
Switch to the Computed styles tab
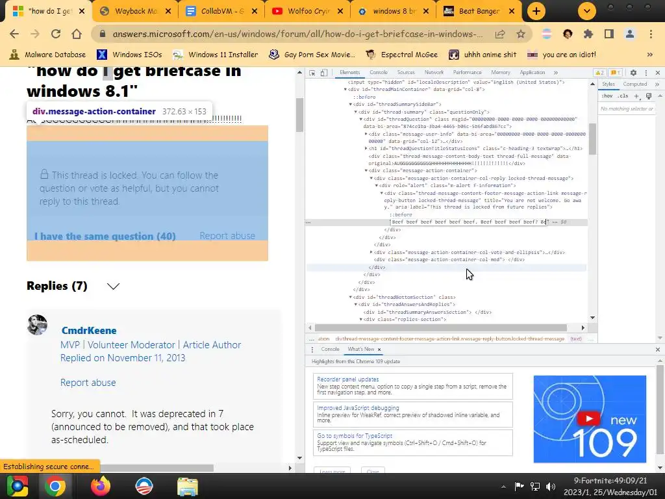pos(635,84)
